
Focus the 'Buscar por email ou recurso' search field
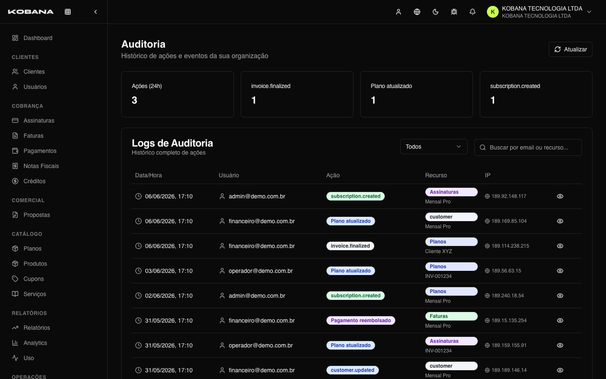point(528,147)
